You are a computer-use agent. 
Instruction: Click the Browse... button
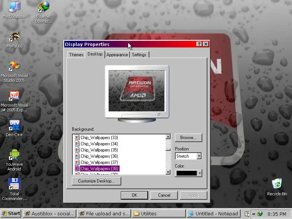pos(188,138)
